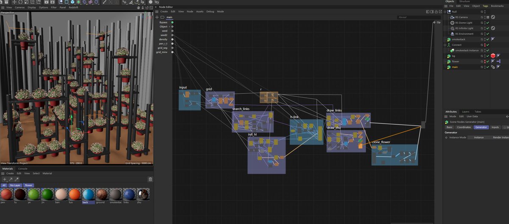
Task: Open the Coordinates attribute tab
Action: (x=464, y=127)
